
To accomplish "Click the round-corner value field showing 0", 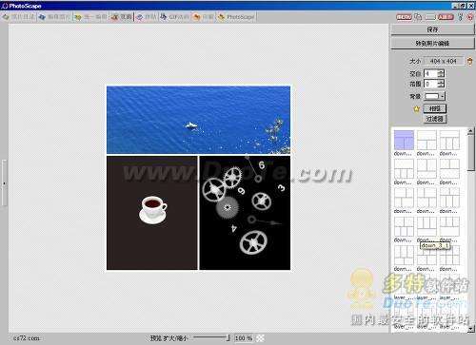I will (431, 84).
